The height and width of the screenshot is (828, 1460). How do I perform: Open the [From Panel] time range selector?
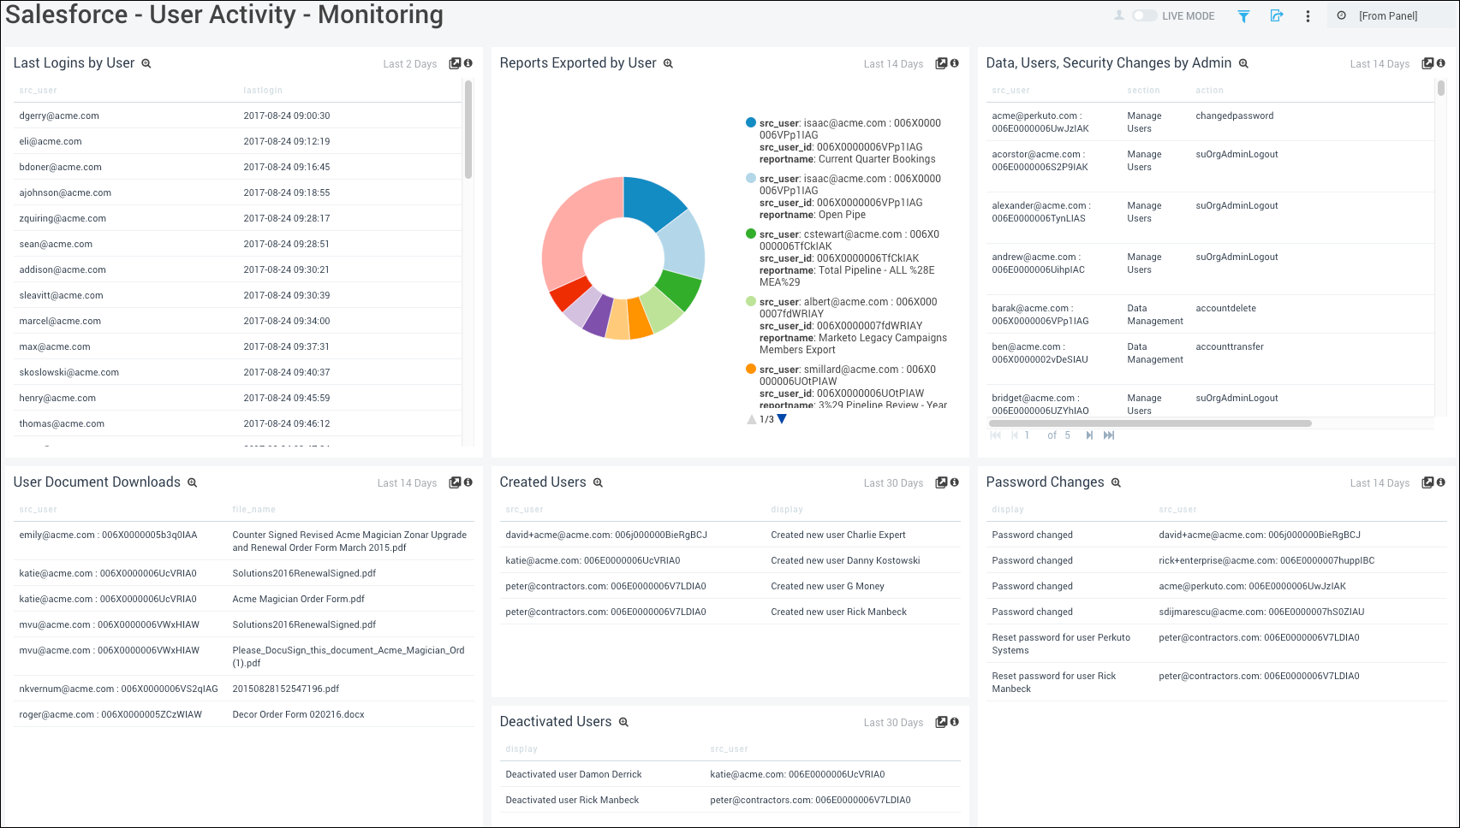click(x=1387, y=15)
